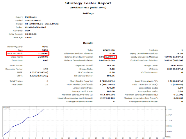Click the Balance label in the chart
Screen dimensions: 186x139
[x=7, y=108]
